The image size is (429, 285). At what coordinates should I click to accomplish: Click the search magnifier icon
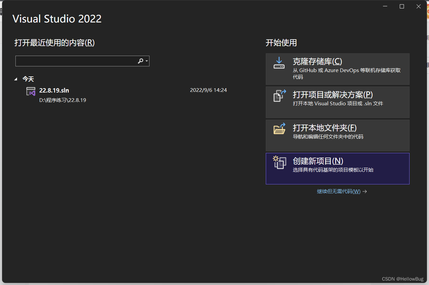[140, 61]
